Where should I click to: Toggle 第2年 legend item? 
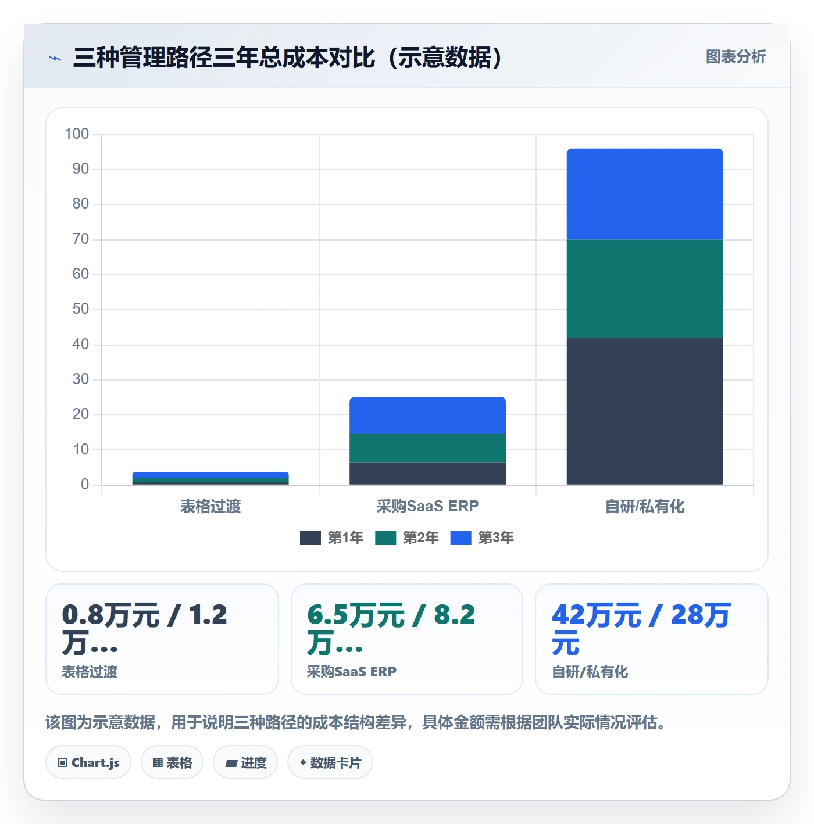click(406, 538)
